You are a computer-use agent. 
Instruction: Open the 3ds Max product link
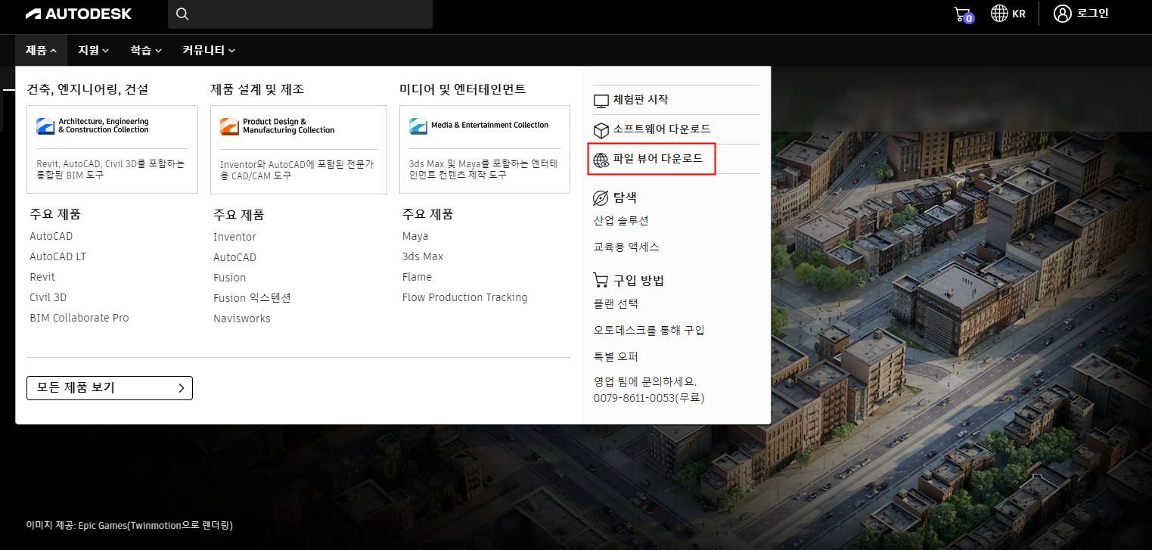tap(423, 256)
